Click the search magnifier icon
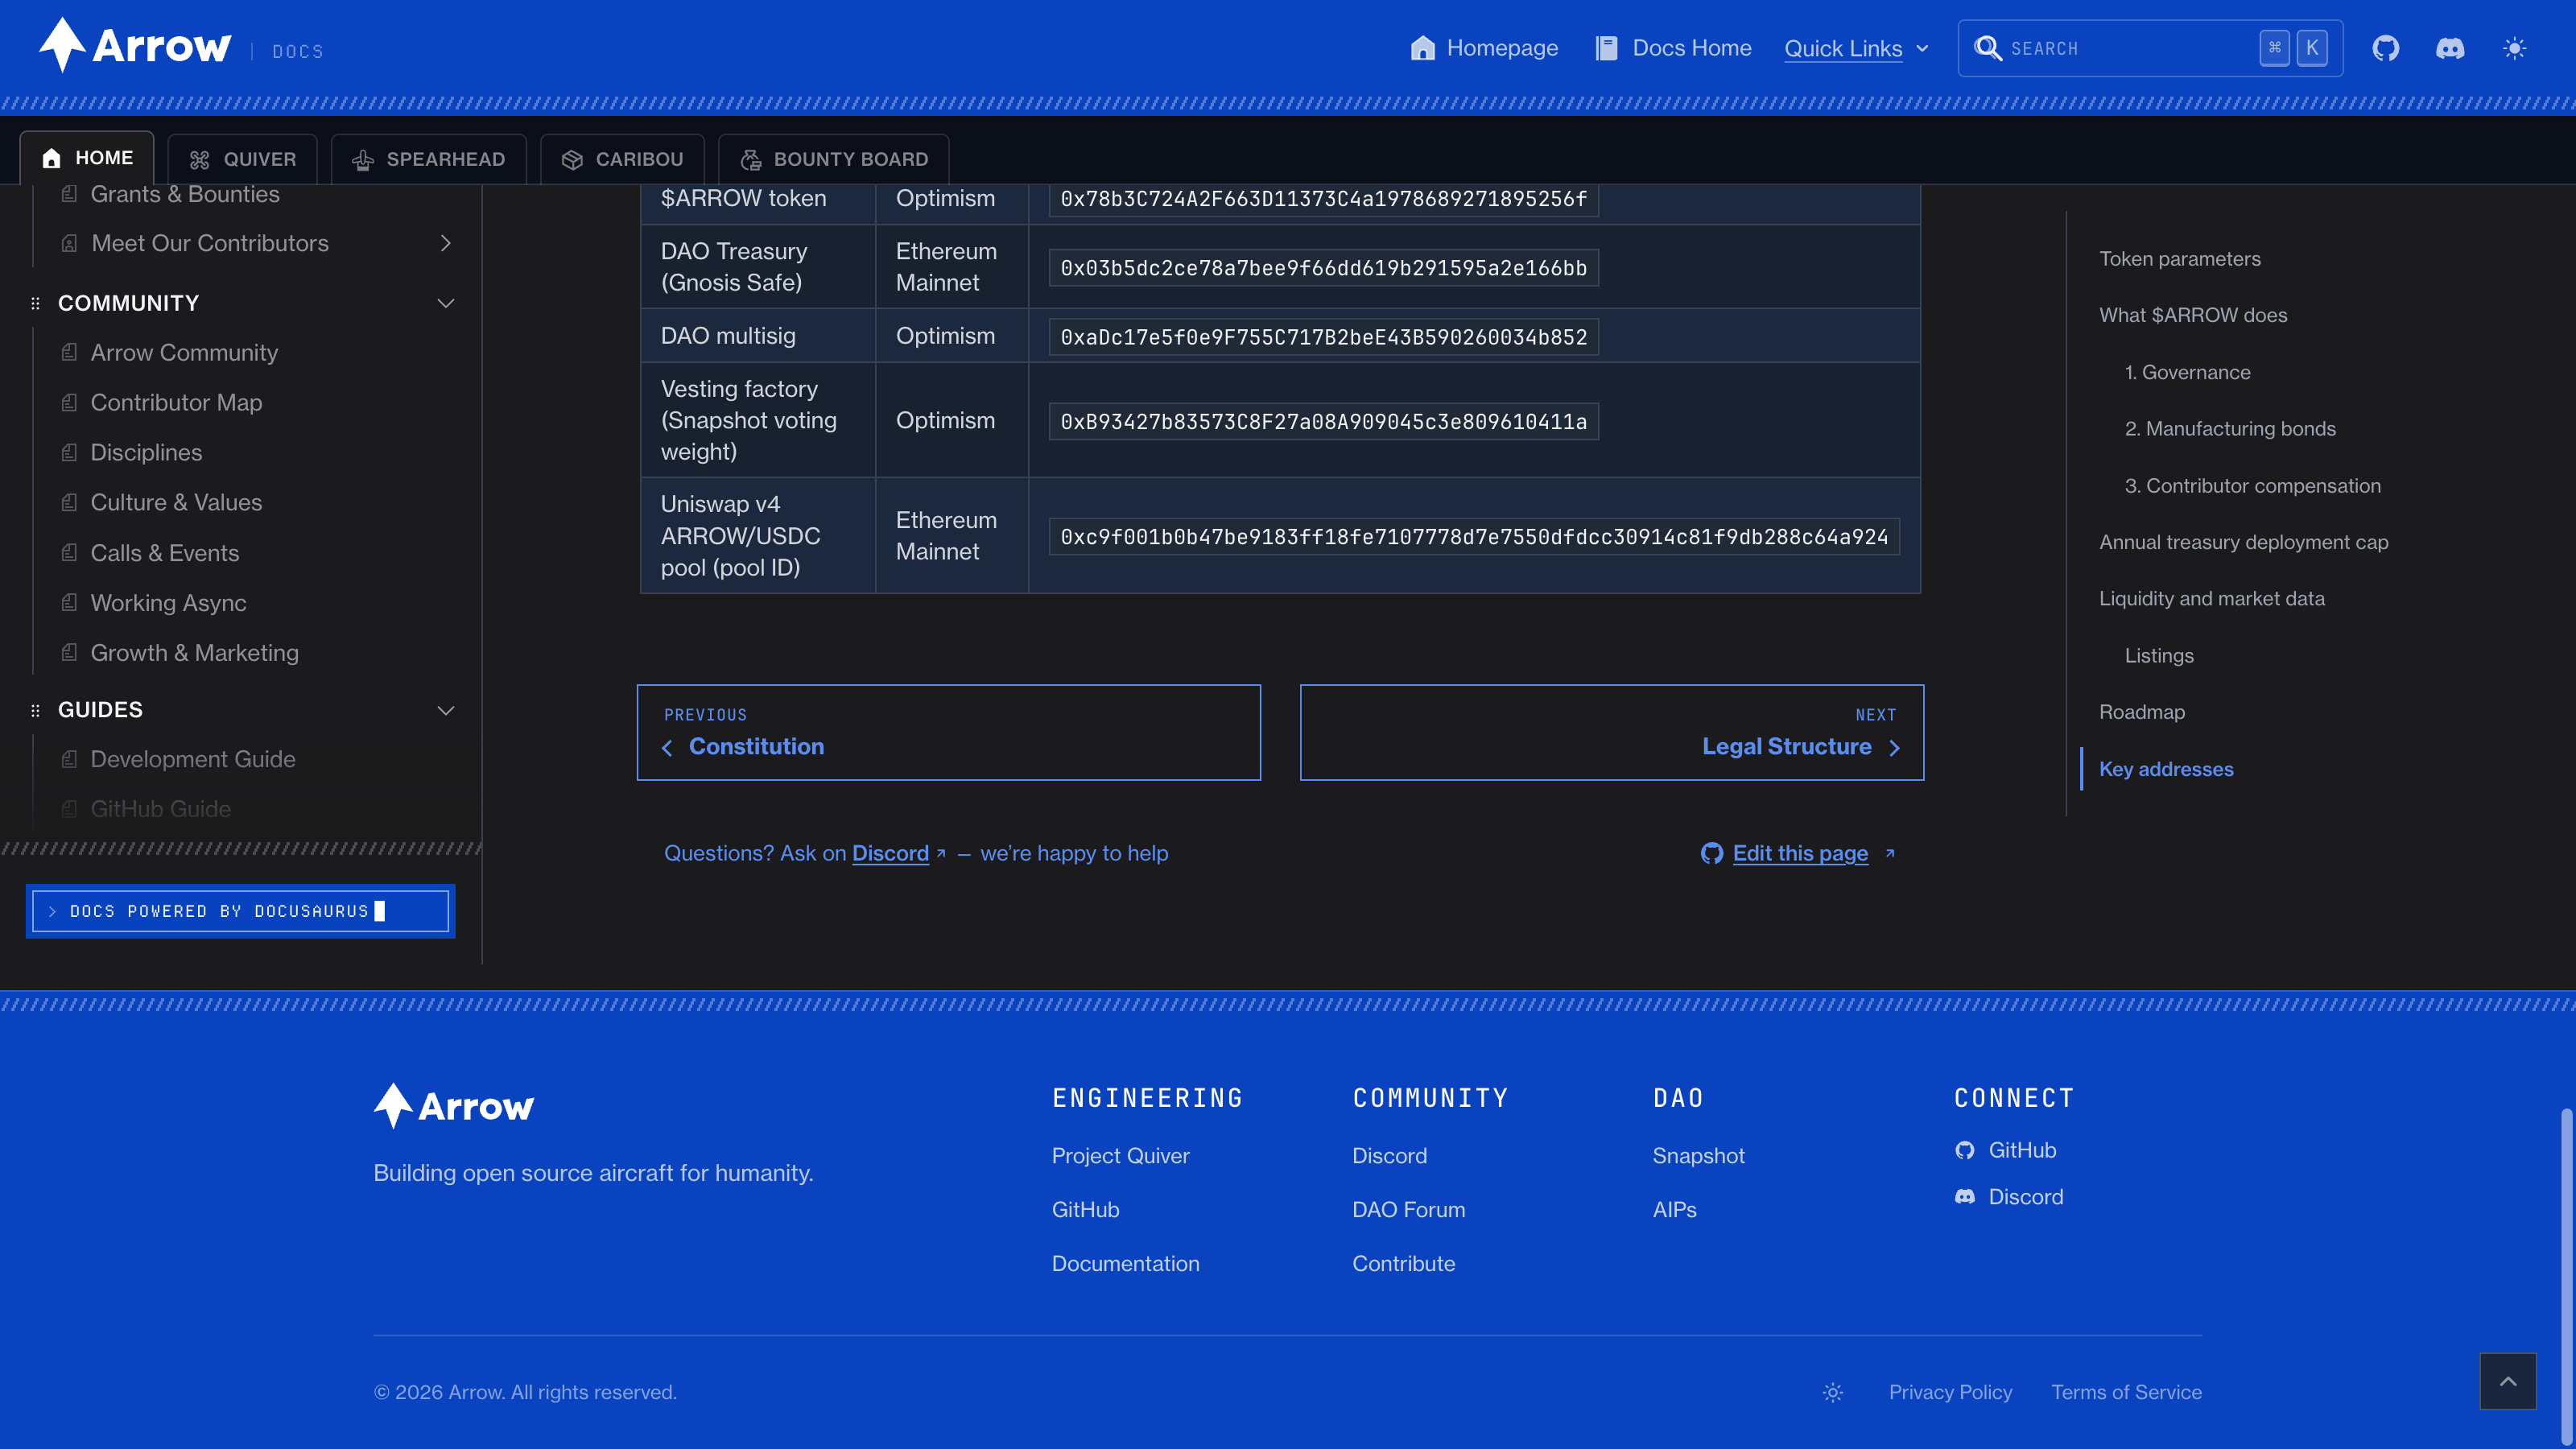2576x1449 pixels. (x=1988, y=48)
